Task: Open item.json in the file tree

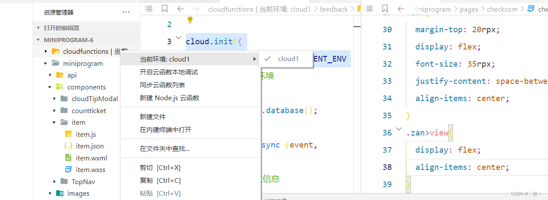Action: (x=90, y=146)
